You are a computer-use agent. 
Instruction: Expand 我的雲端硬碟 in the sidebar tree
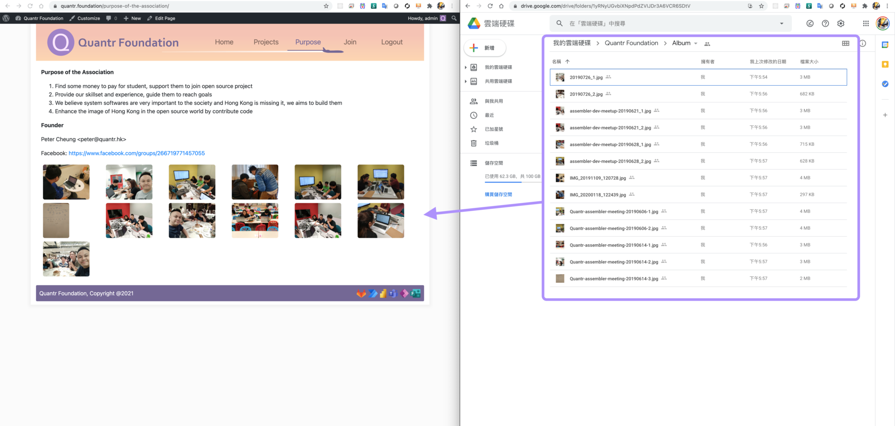click(x=465, y=67)
